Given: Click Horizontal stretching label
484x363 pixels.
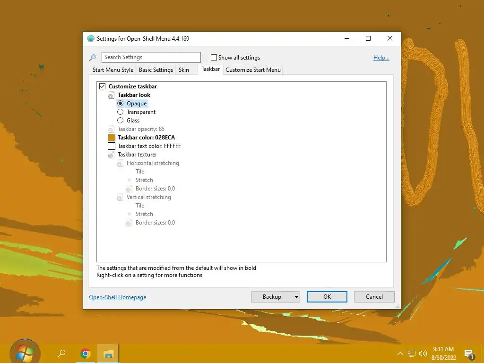Looking at the screenshot, I should [x=153, y=163].
